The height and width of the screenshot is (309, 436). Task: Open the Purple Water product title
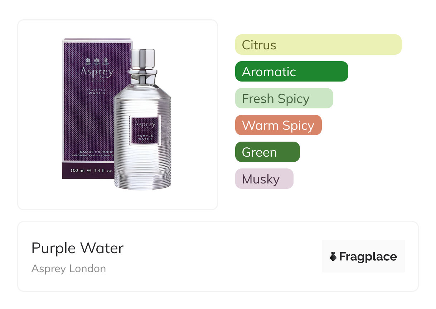click(77, 248)
